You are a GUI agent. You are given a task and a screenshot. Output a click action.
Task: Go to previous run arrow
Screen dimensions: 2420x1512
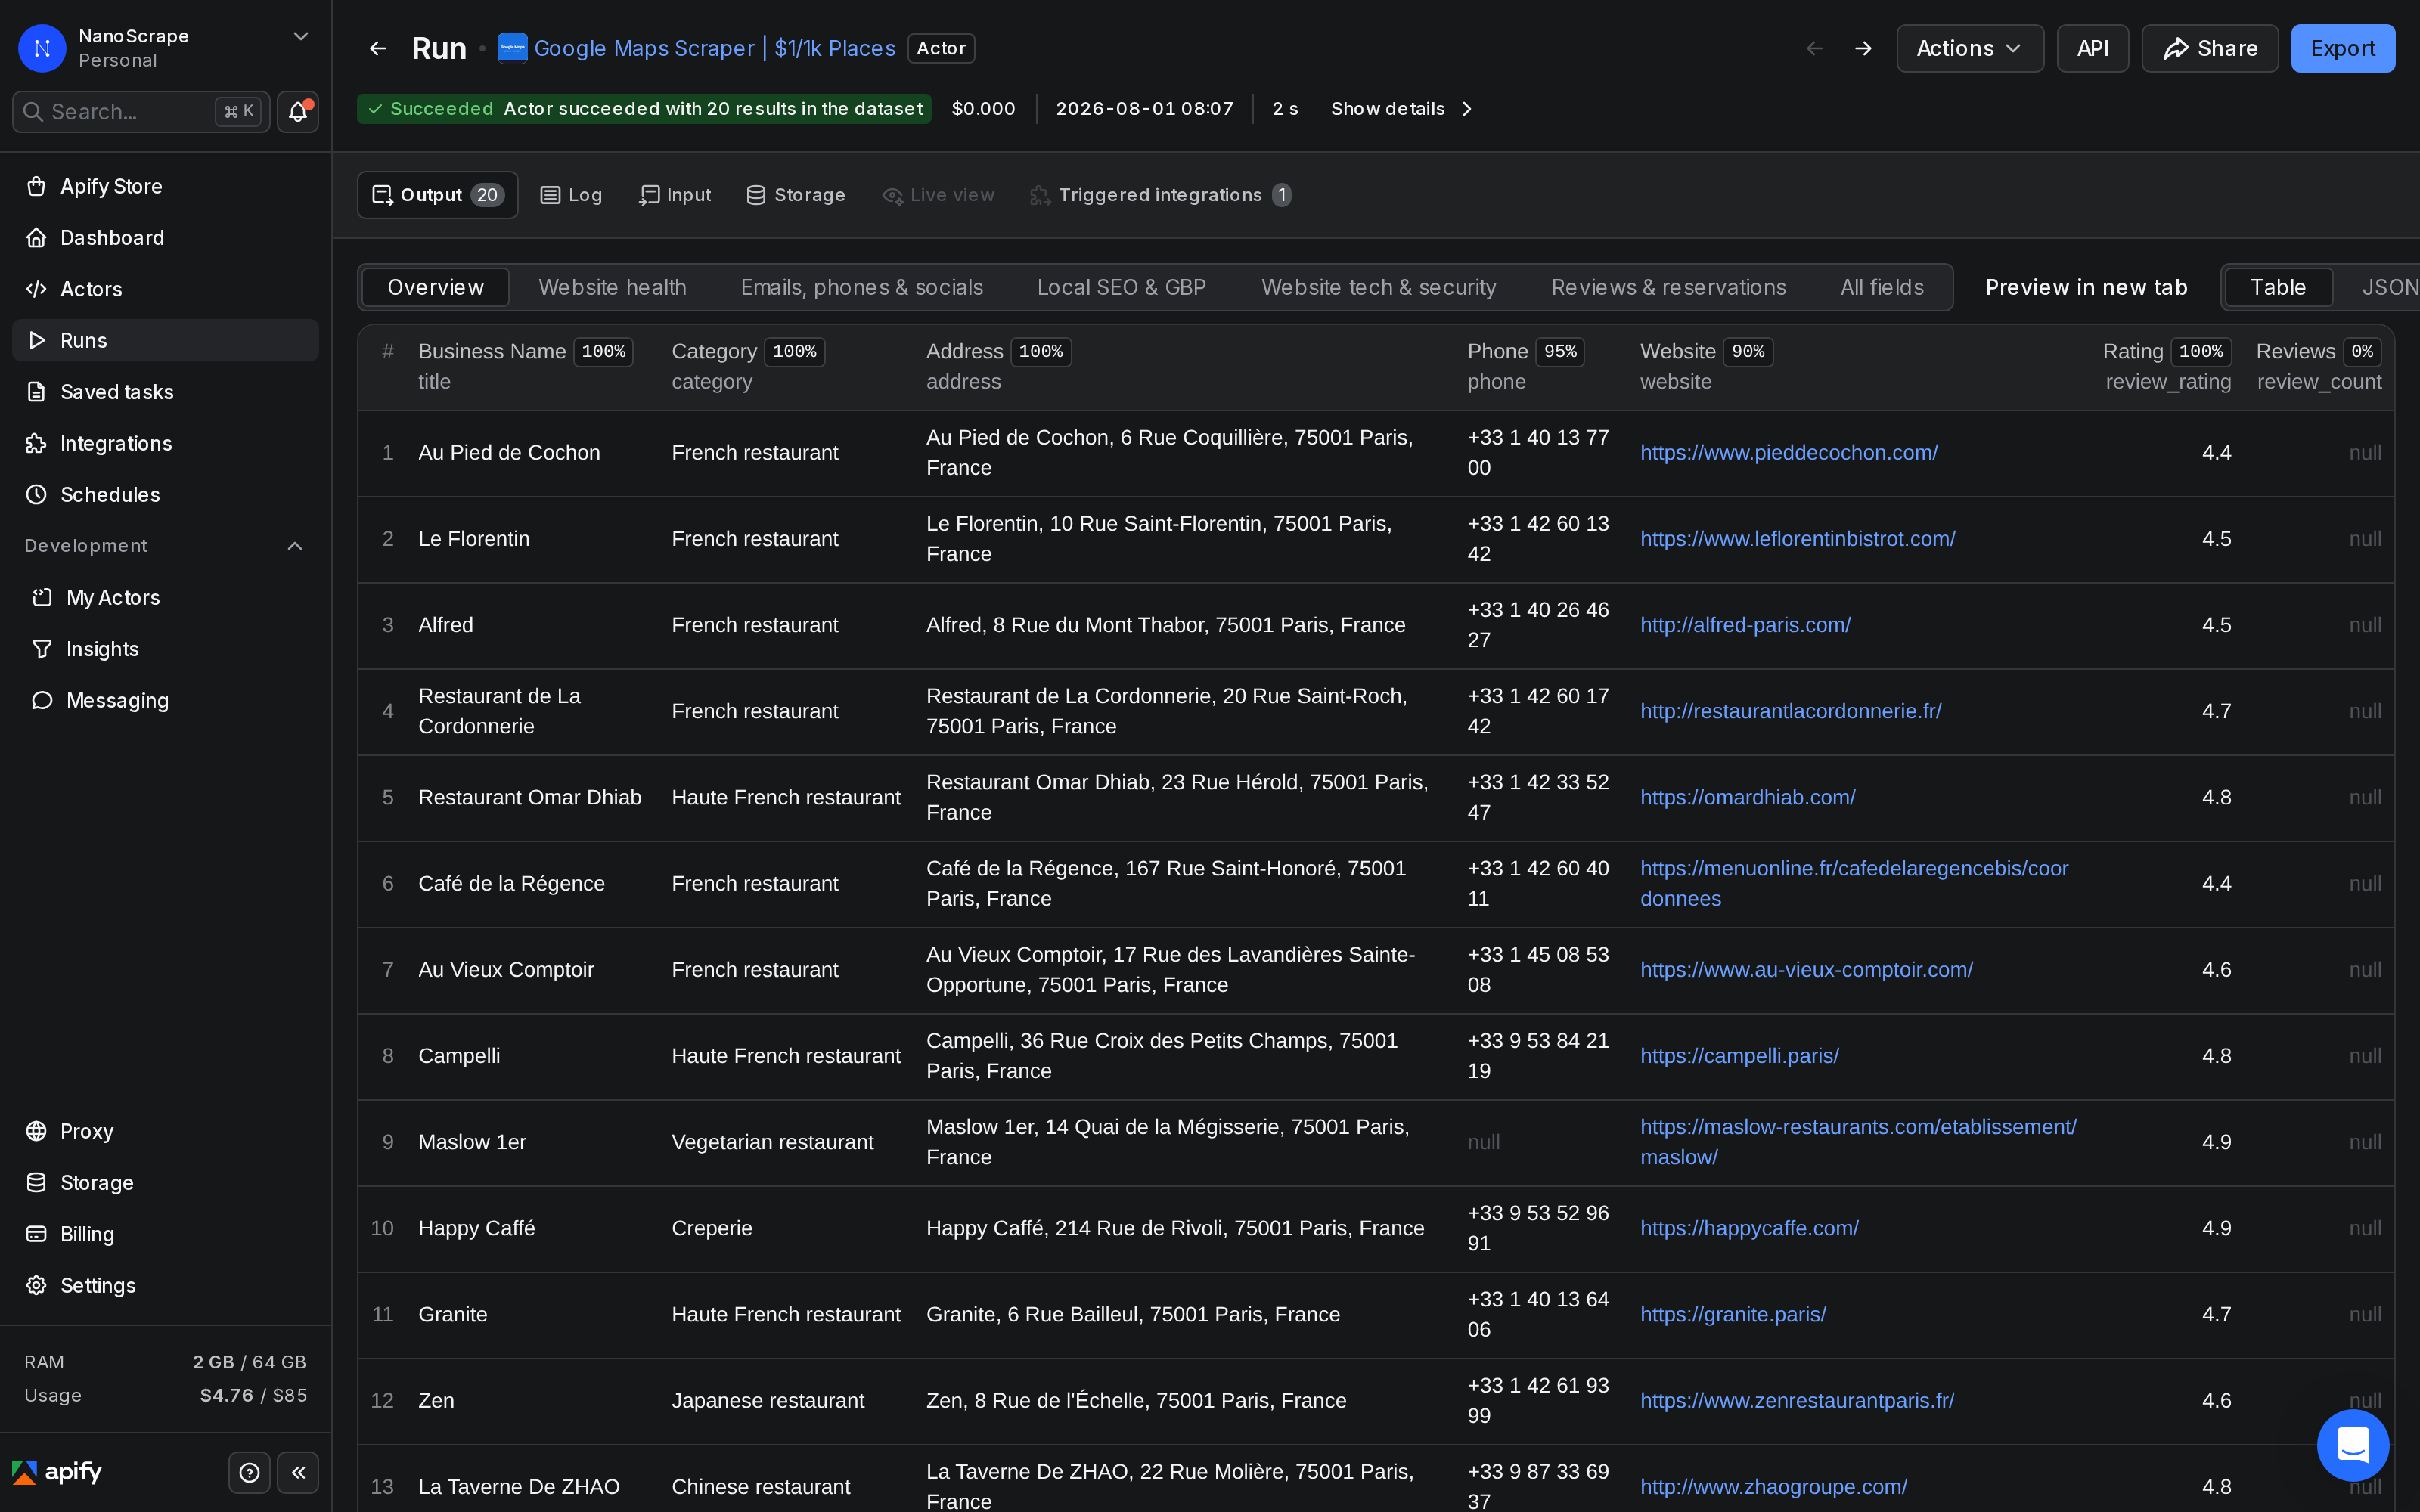click(x=1815, y=48)
